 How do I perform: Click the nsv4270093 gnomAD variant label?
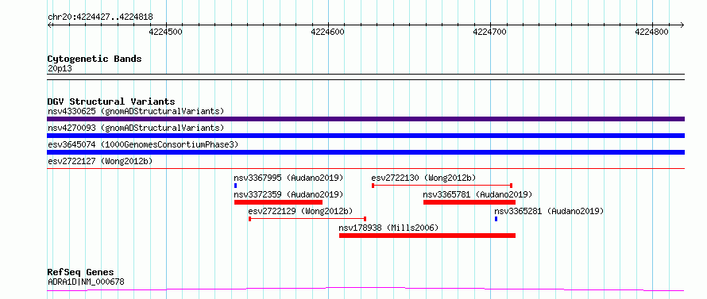136,128
